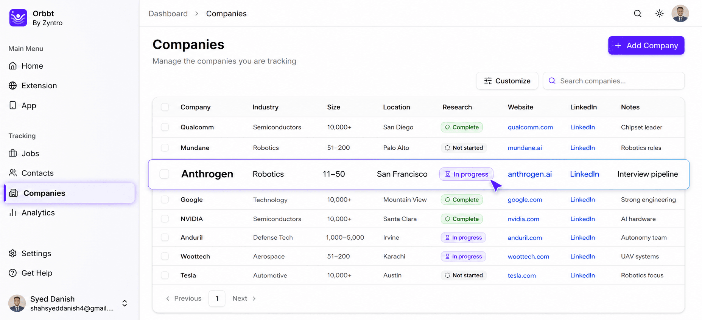The height and width of the screenshot is (320, 702).
Task: Click the sliders icon in Customize button
Action: coord(488,81)
